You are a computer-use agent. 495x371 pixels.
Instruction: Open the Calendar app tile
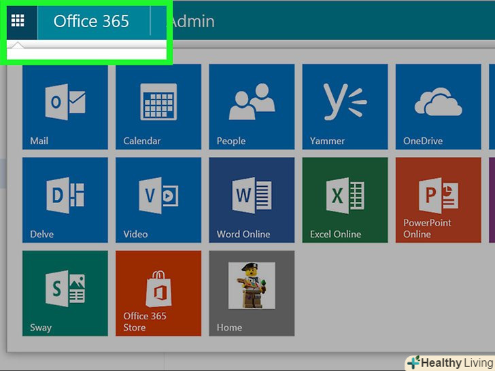[x=158, y=107]
